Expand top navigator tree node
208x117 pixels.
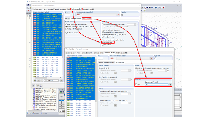[28, 16]
